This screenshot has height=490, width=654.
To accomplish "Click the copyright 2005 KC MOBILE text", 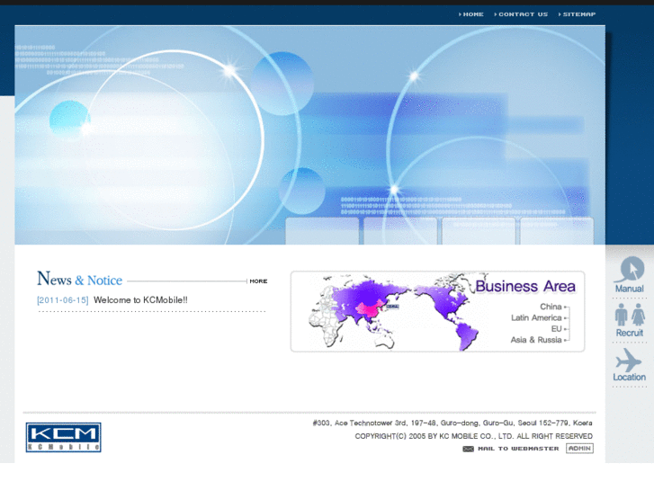I will click(473, 436).
